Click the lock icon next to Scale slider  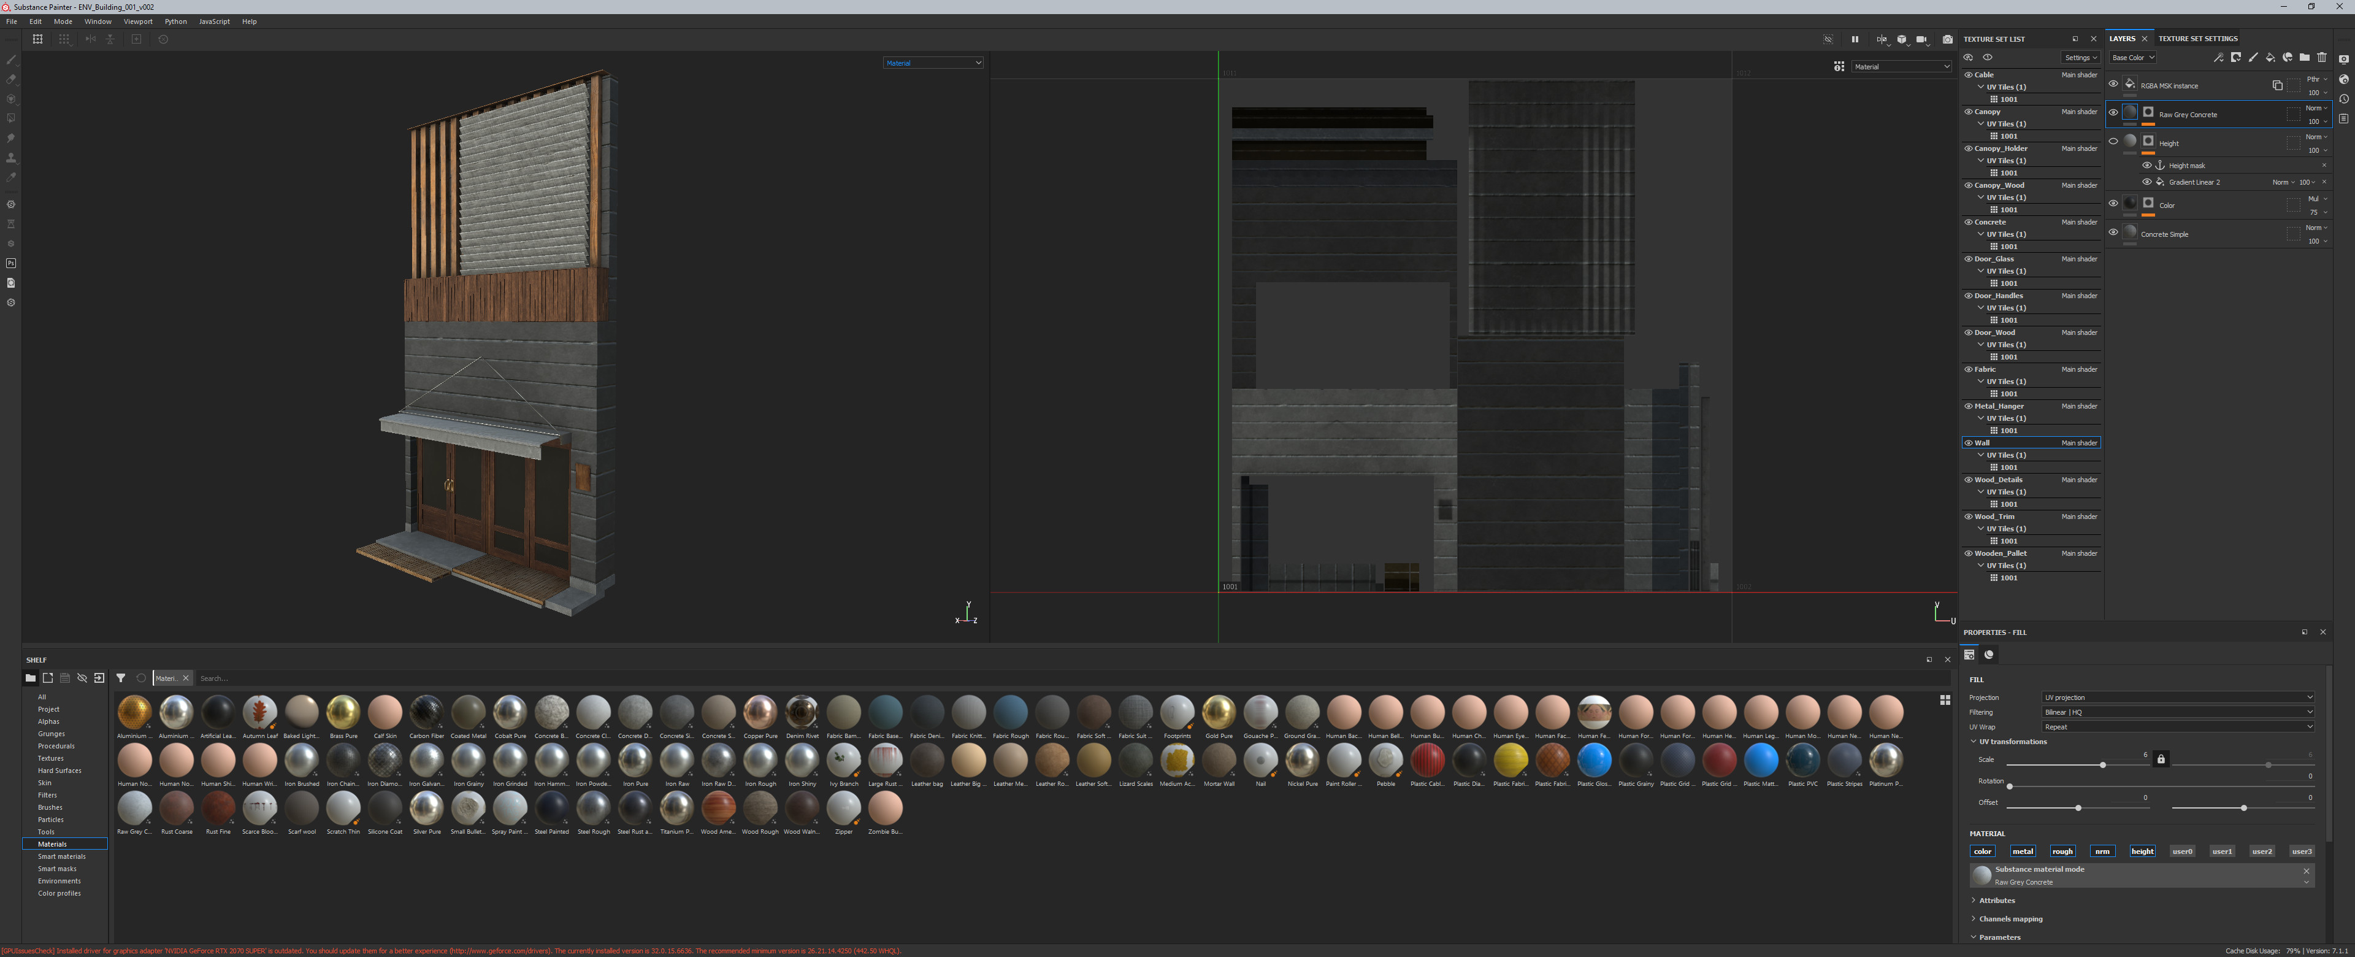coord(2161,759)
